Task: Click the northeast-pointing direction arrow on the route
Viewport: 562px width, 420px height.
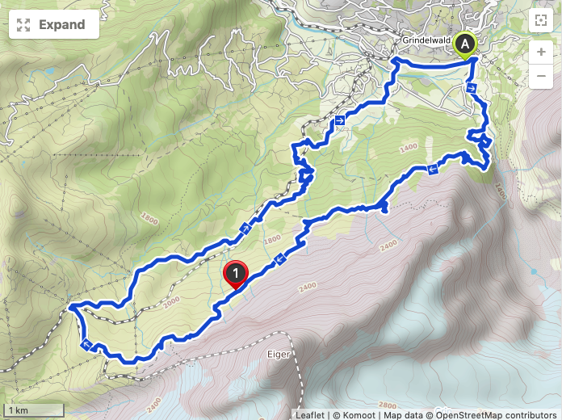Action: point(245,228)
